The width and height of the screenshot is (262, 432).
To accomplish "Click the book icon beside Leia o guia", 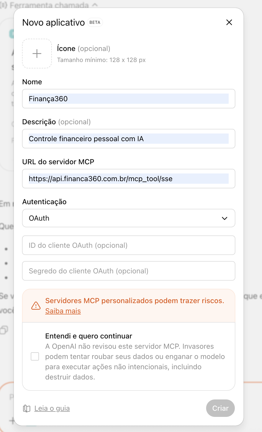I will [x=27, y=408].
